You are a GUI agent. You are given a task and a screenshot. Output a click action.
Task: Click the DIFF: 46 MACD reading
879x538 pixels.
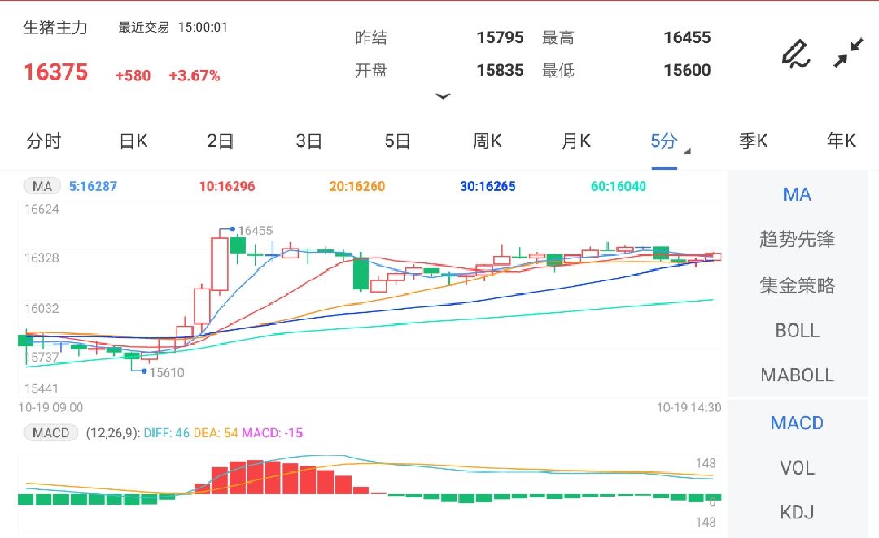click(167, 432)
